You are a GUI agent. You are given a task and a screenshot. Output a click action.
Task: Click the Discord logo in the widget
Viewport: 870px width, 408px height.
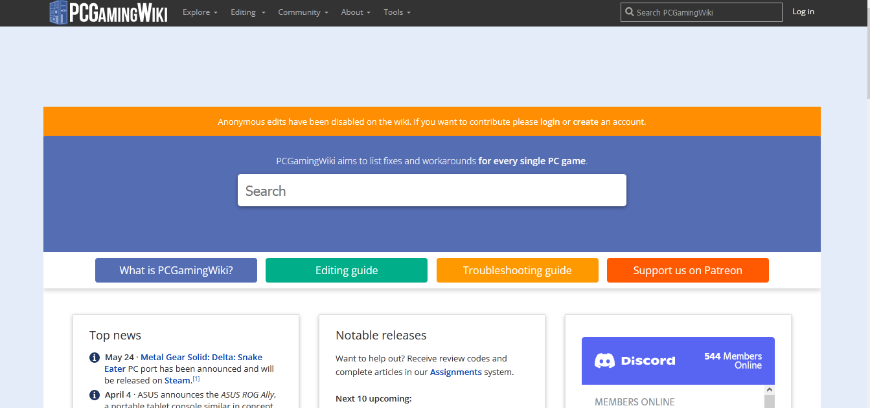coord(635,361)
